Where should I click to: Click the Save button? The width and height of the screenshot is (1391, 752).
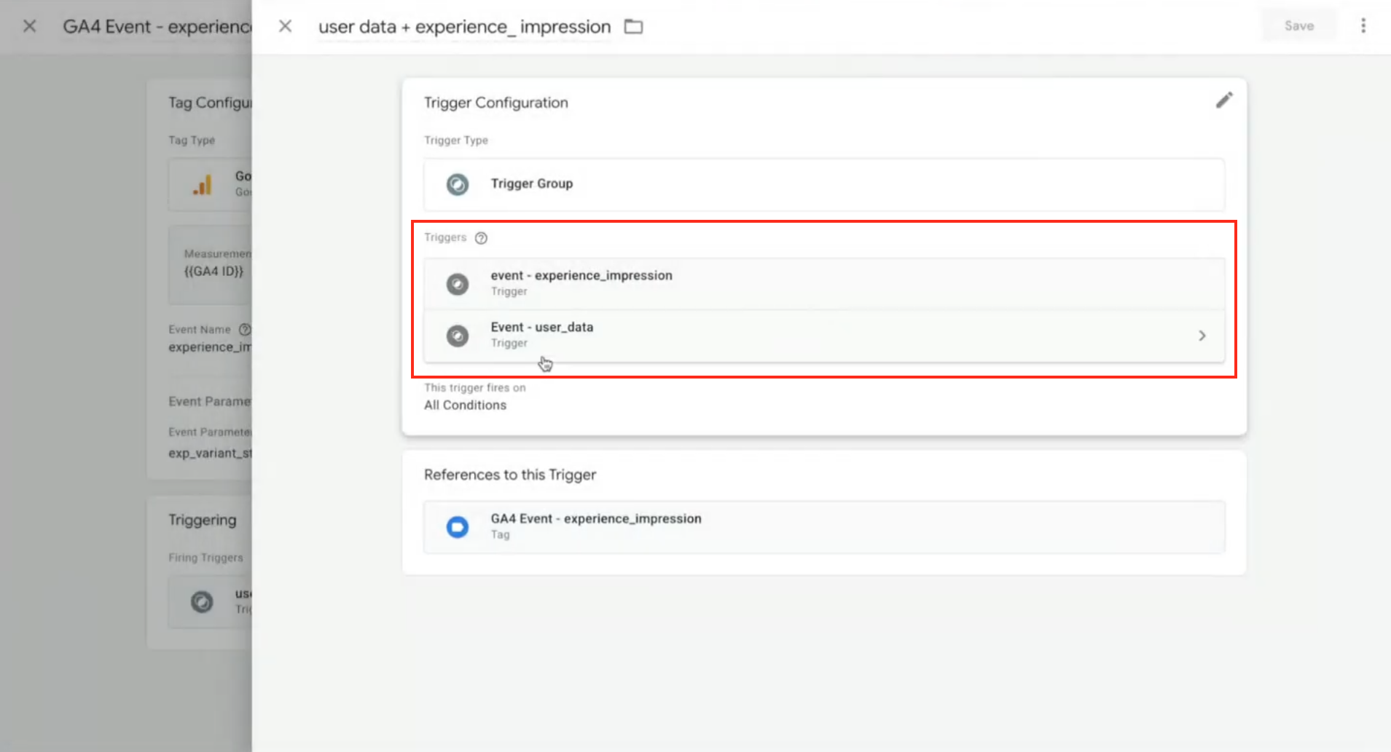click(x=1298, y=26)
